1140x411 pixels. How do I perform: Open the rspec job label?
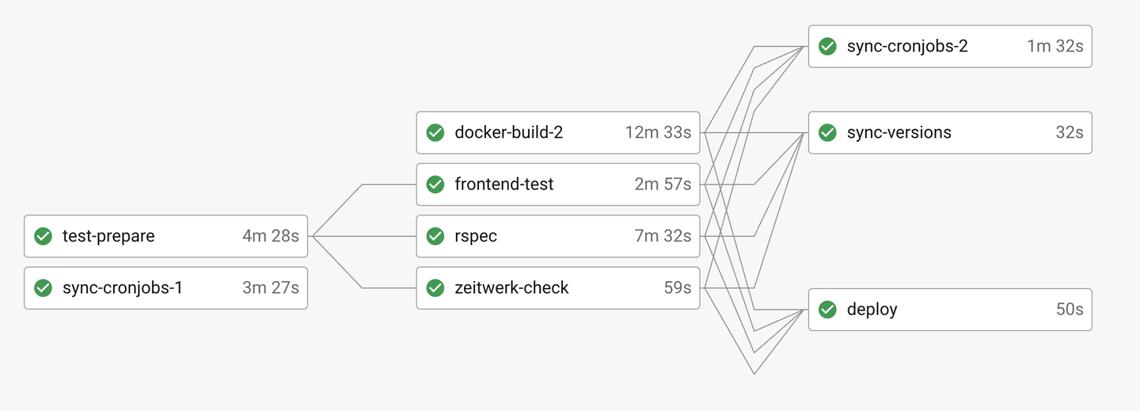[476, 236]
